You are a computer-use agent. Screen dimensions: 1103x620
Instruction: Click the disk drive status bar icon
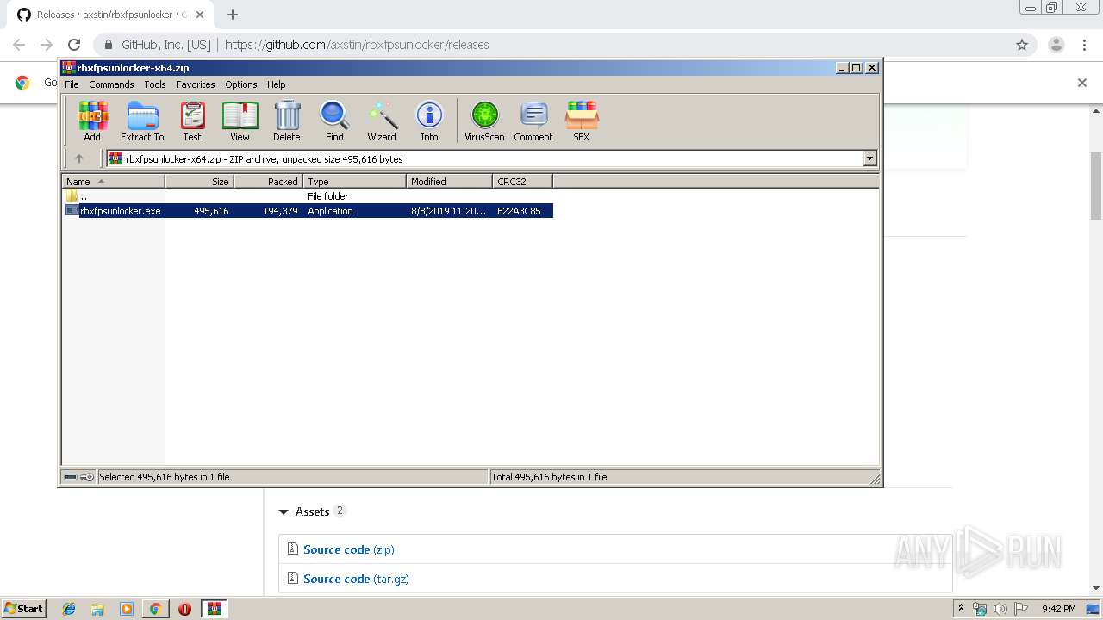(x=71, y=477)
